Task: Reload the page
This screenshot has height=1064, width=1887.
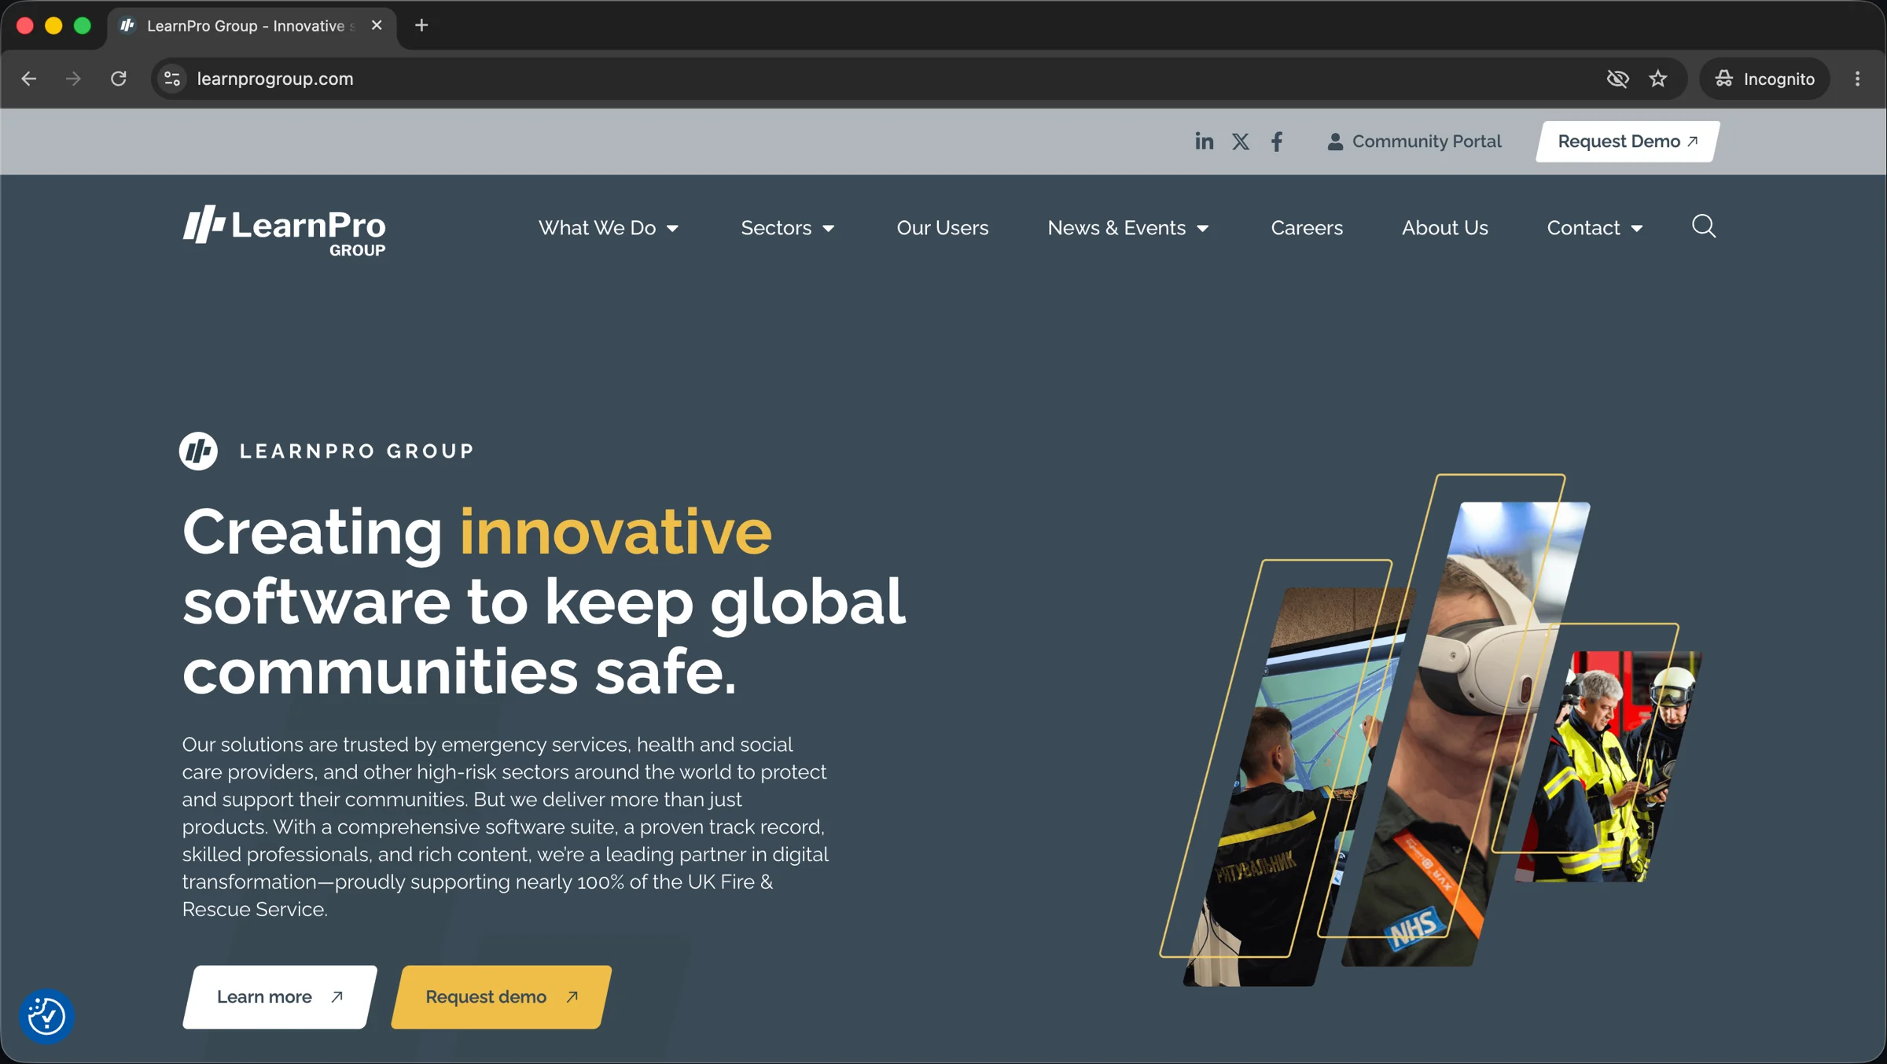Action: coord(119,79)
